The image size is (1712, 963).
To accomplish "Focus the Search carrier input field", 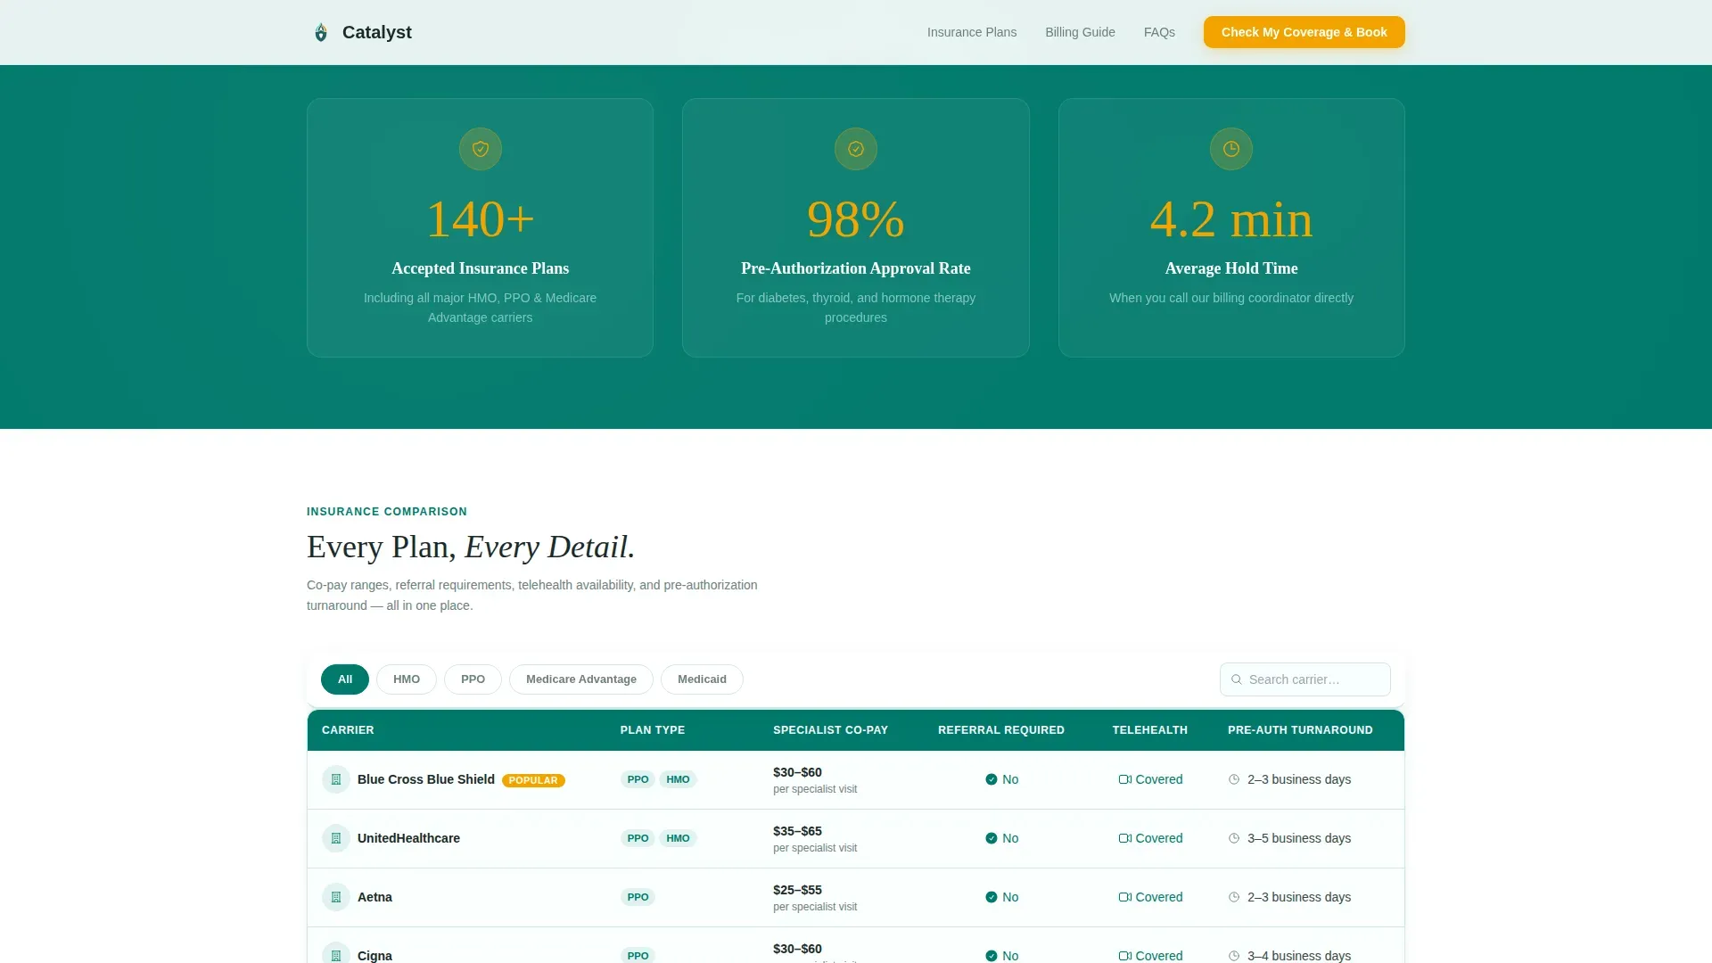I will point(1305,679).
